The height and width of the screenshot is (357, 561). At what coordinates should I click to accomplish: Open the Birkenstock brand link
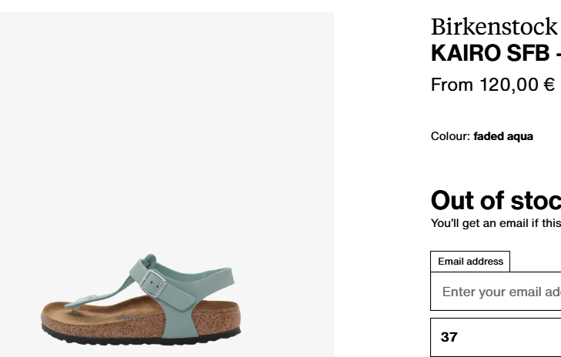[x=495, y=26]
